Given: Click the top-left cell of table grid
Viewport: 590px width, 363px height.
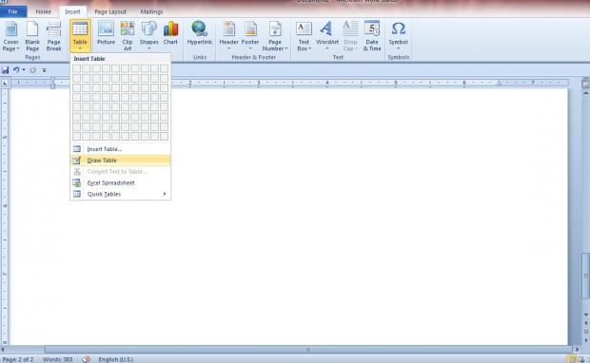Looking at the screenshot, I should tap(76, 68).
